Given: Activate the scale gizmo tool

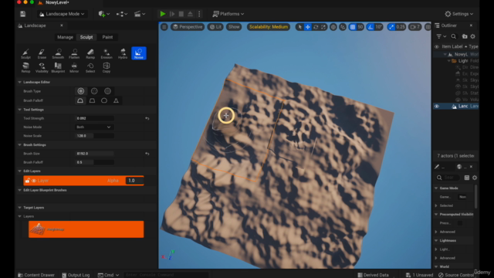Looking at the screenshot, I should [323, 27].
